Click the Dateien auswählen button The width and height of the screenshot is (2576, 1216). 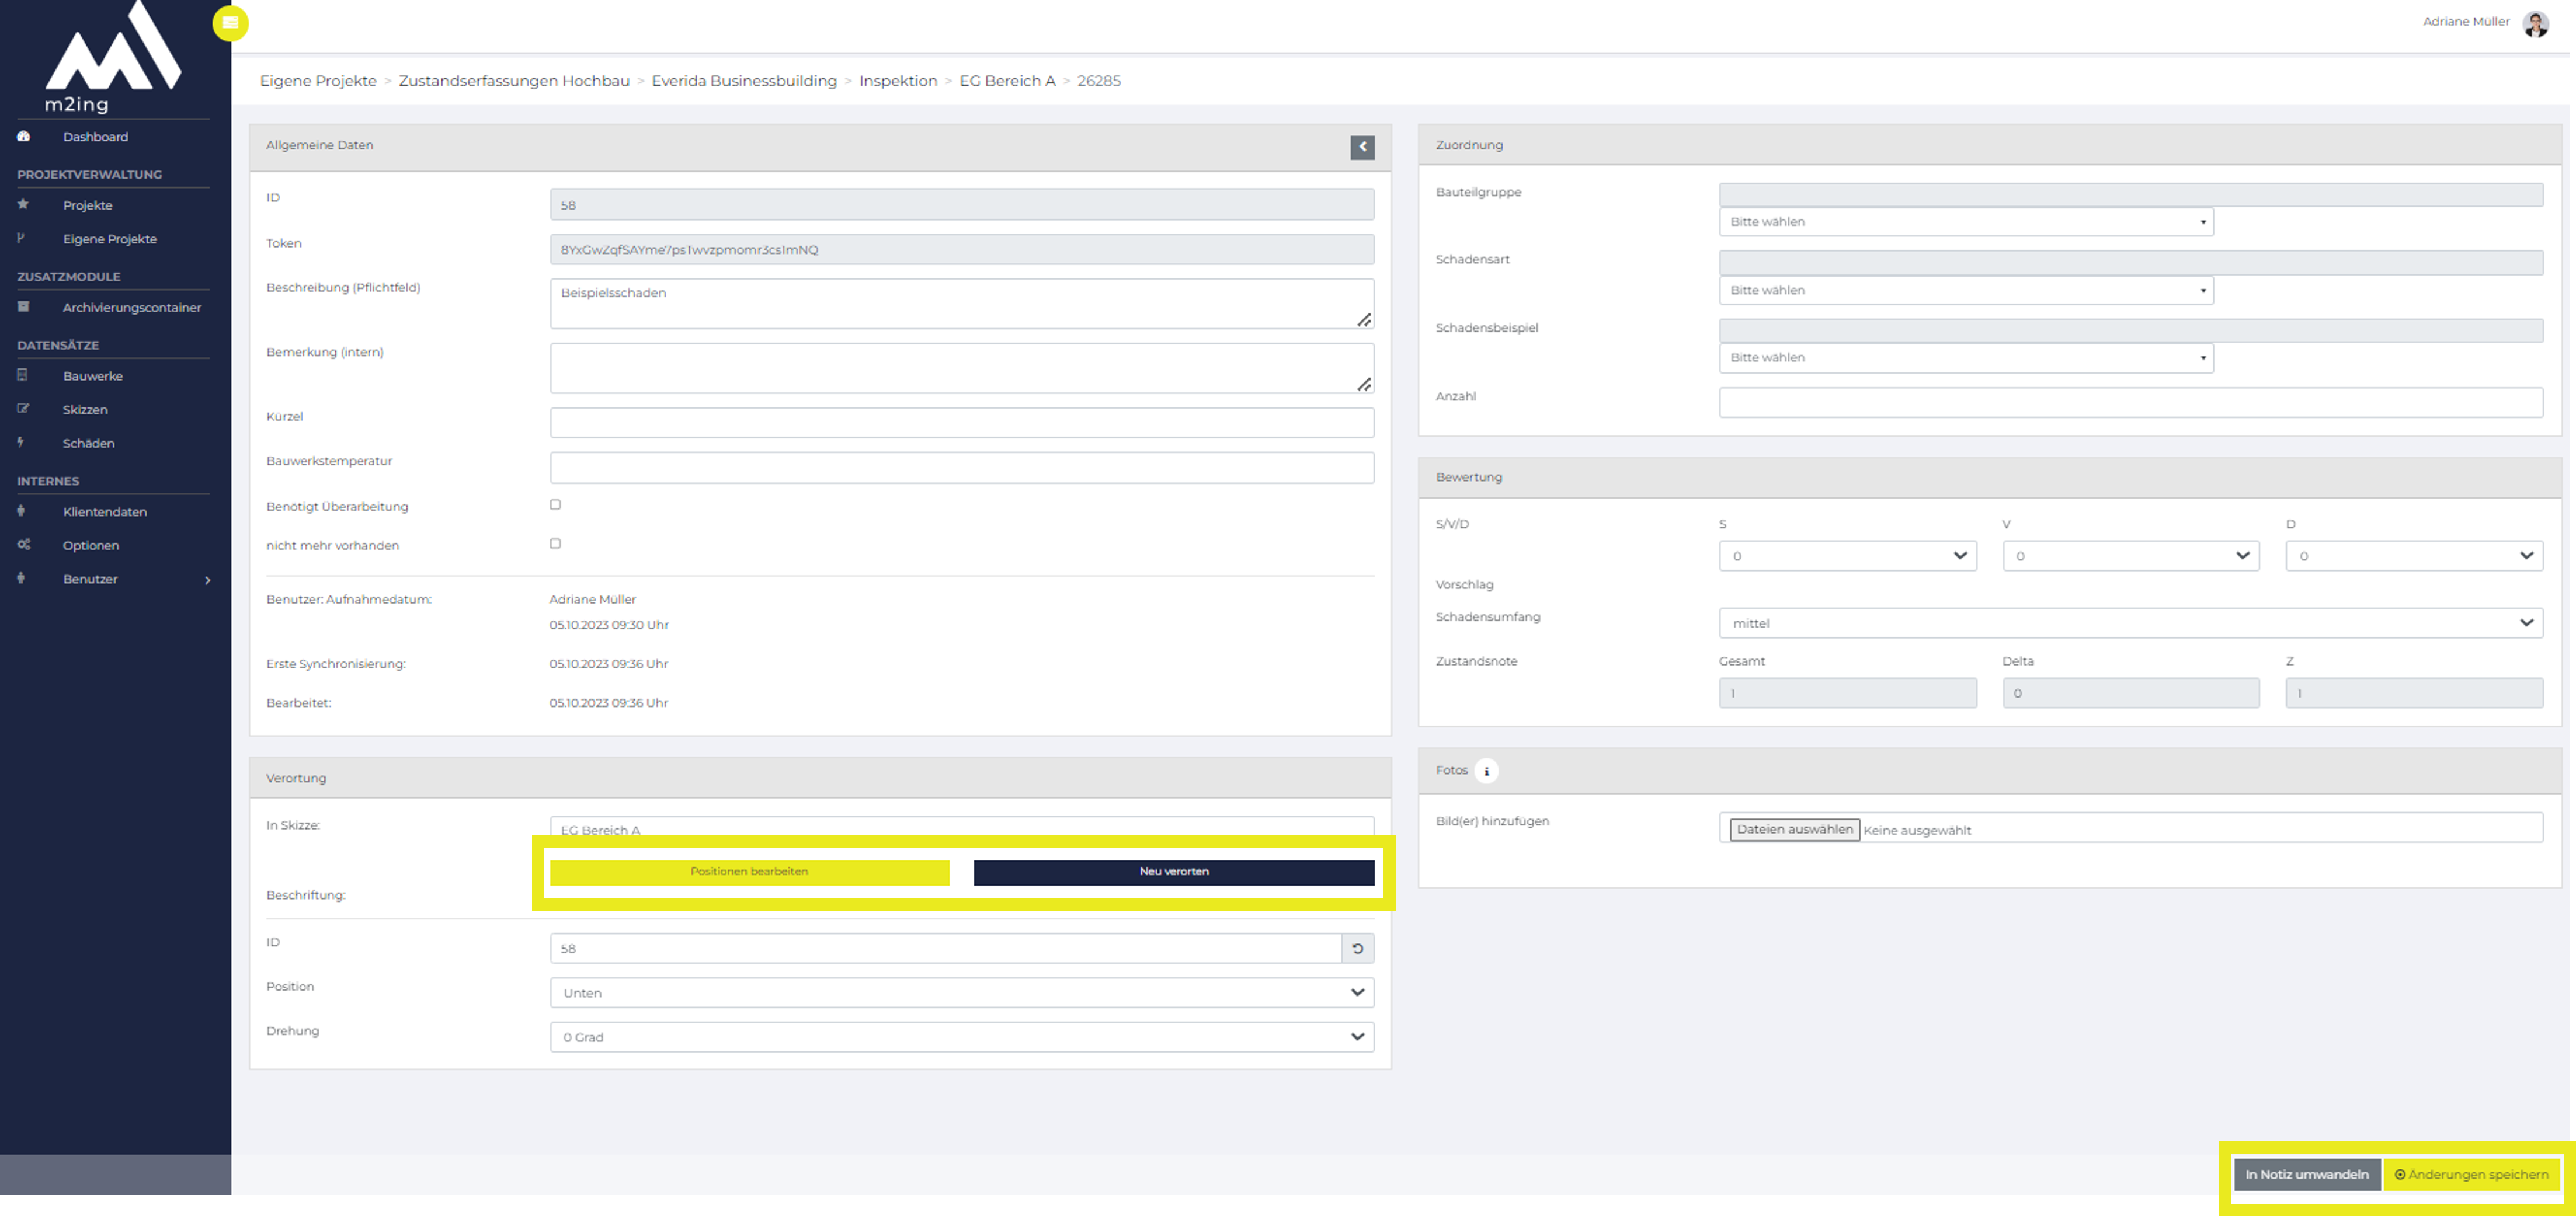click(1794, 829)
